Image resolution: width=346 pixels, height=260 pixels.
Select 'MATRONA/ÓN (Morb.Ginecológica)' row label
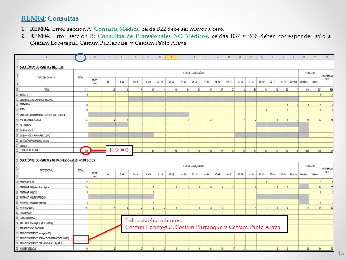pyautogui.click(x=35, y=187)
